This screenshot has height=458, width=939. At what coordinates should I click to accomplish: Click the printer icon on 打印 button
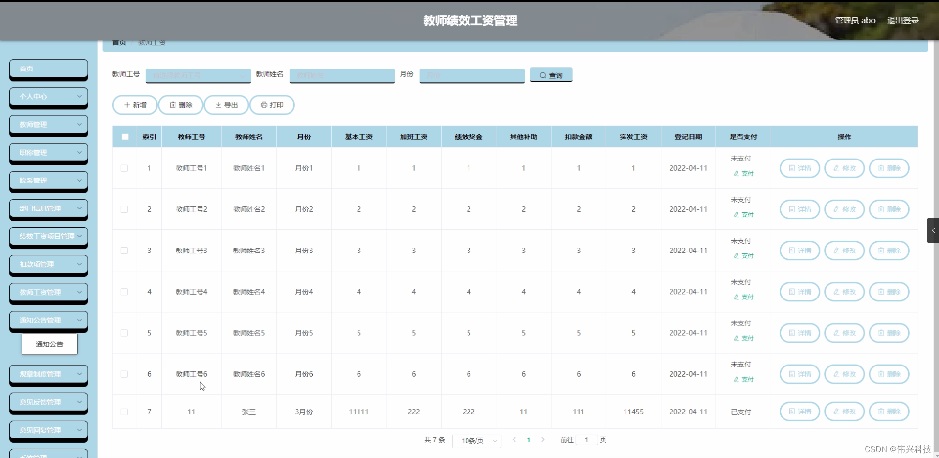click(x=265, y=105)
